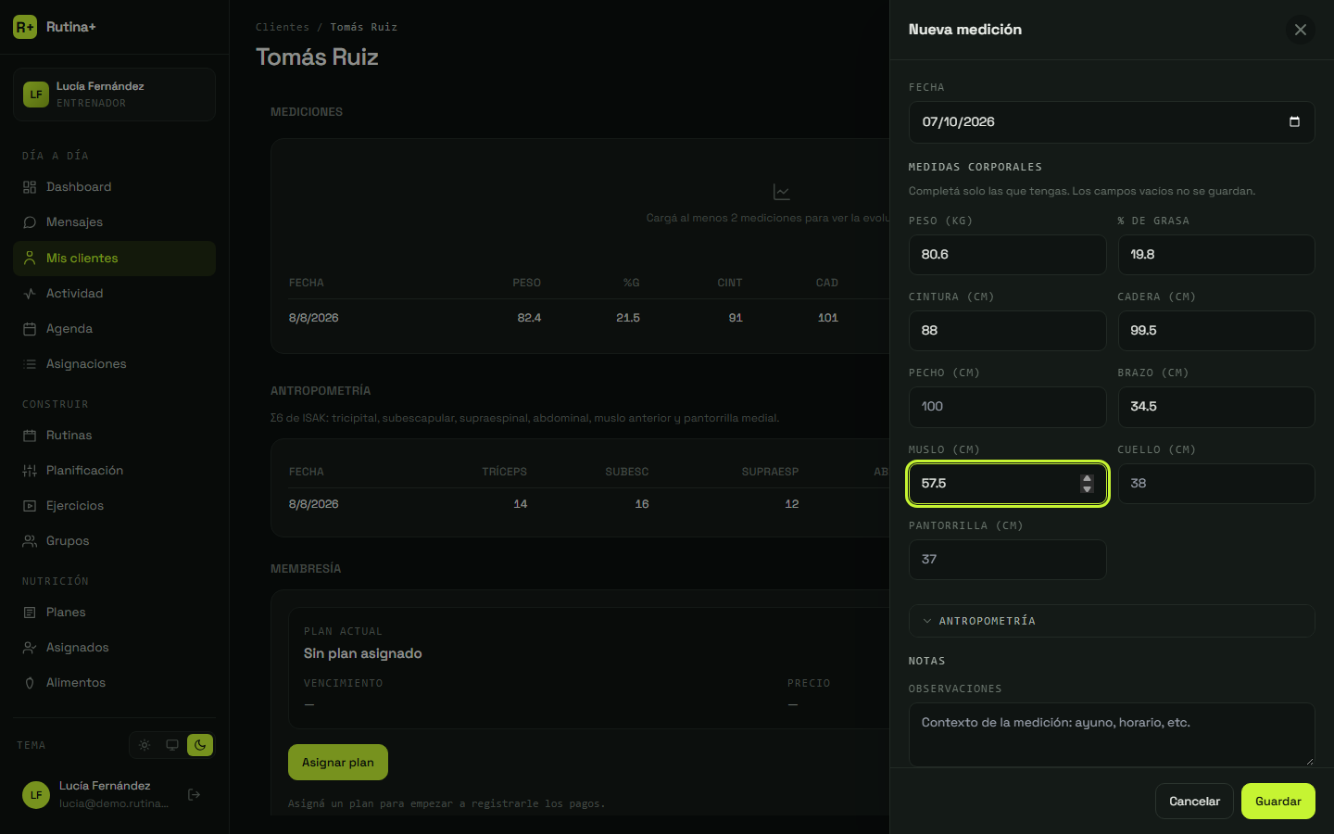The height and width of the screenshot is (834, 1334).
Task: Click the Agenda calendar icon
Action: (30, 329)
